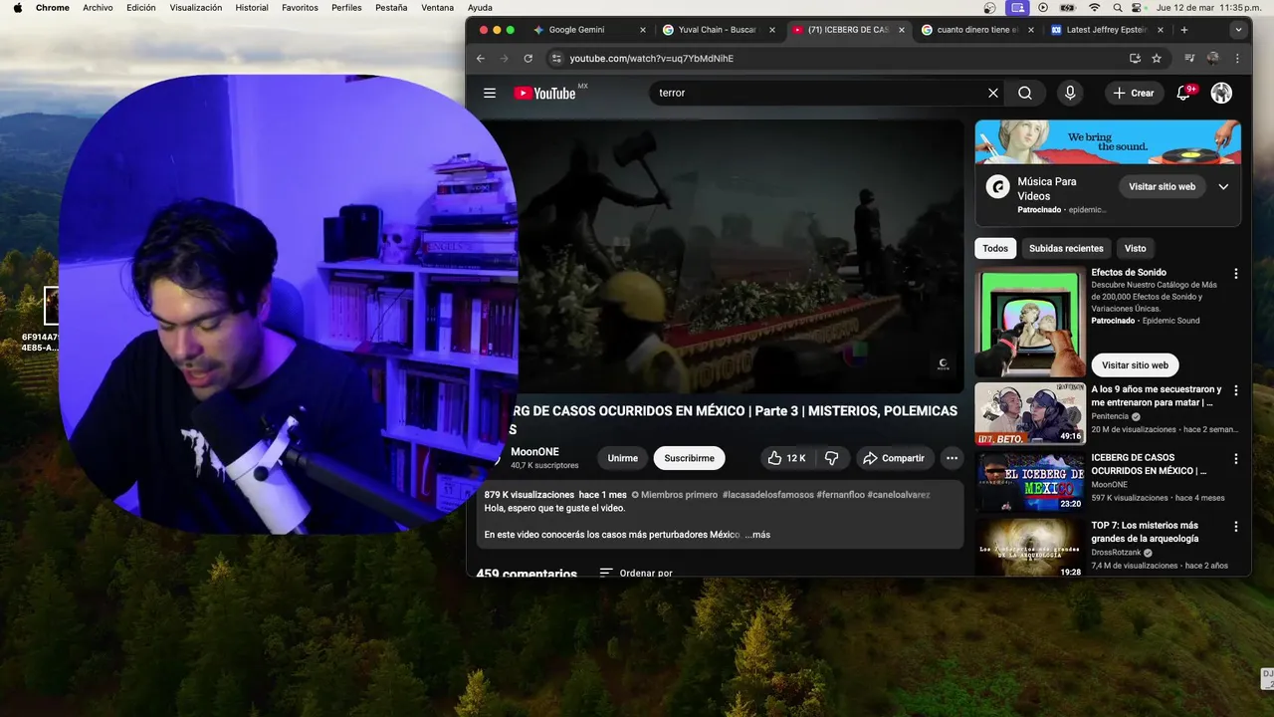Open the #caneloalvarez hashtag
This screenshot has height=717, width=1274.
(x=899, y=495)
